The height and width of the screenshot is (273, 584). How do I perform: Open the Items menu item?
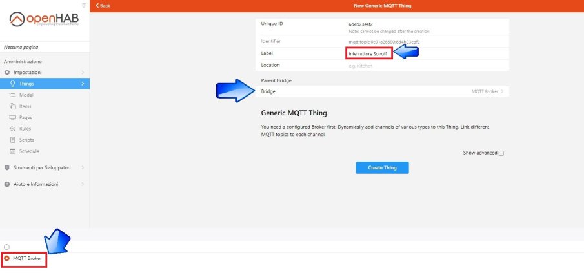click(45, 106)
